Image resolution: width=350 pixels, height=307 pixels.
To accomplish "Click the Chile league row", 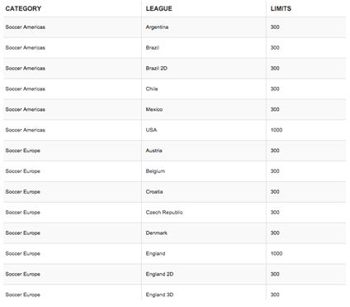I will (174, 89).
